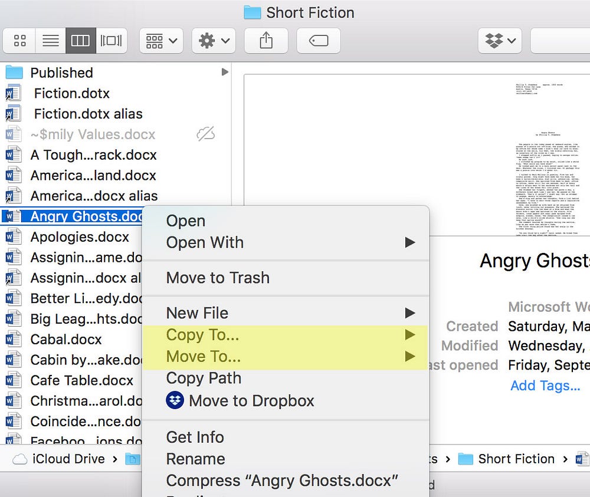This screenshot has width=590, height=497.
Task: Select Apologies.docx file
Action: (72, 237)
